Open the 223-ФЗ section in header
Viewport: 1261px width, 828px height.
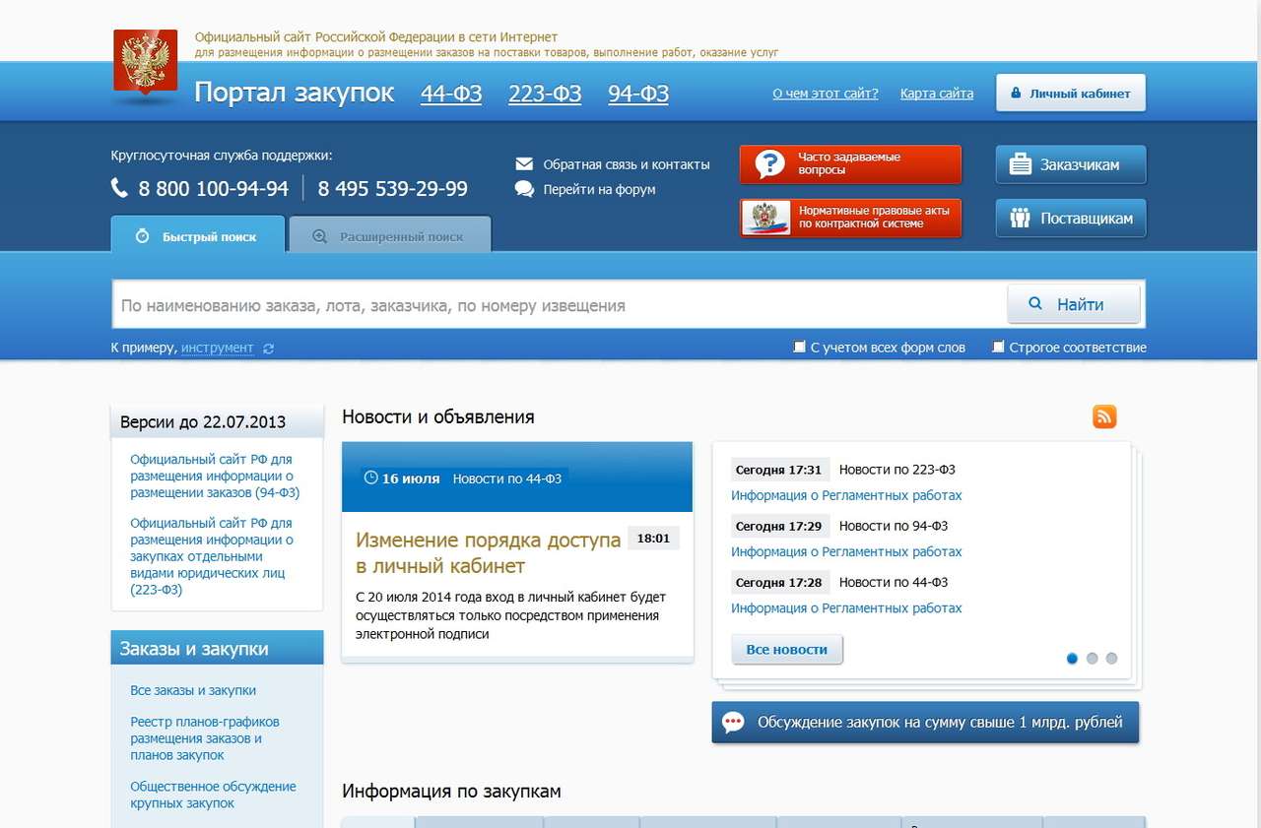pyautogui.click(x=544, y=93)
